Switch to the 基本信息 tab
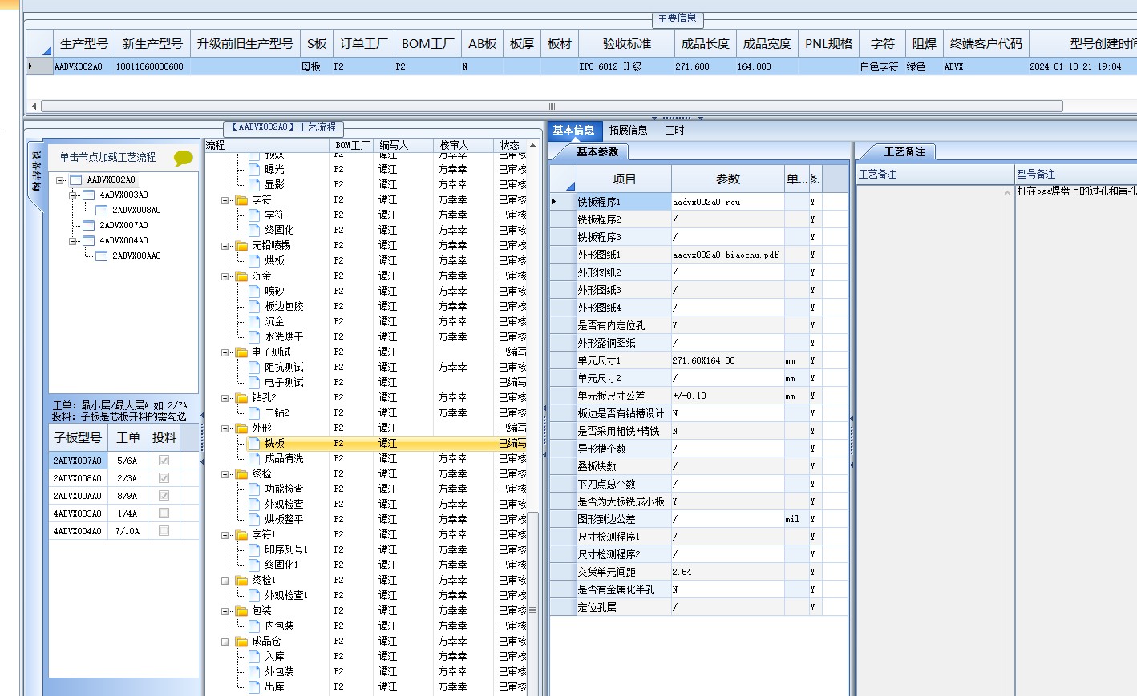Screen dimensions: 1137x696 click(573, 130)
